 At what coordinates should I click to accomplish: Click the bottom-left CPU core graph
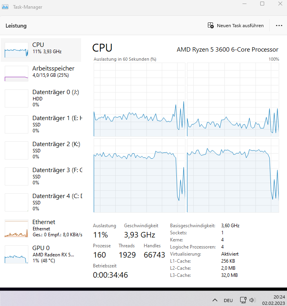tap(139, 175)
